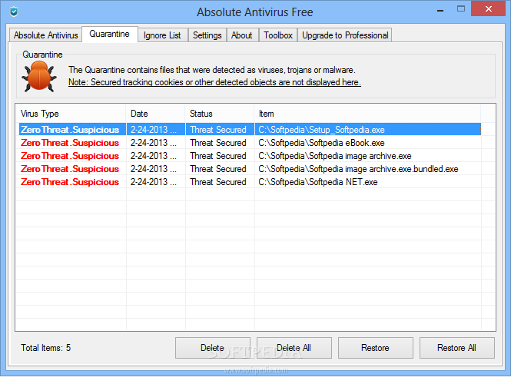Screen dimensions: 511x384
Task: Close the Absolute Antivirus Free window
Action: click(488, 8)
